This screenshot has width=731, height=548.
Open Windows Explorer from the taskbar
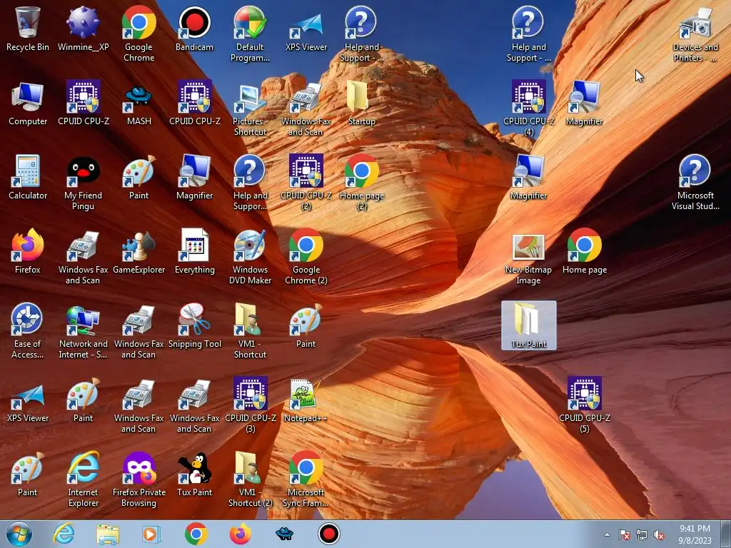click(108, 534)
